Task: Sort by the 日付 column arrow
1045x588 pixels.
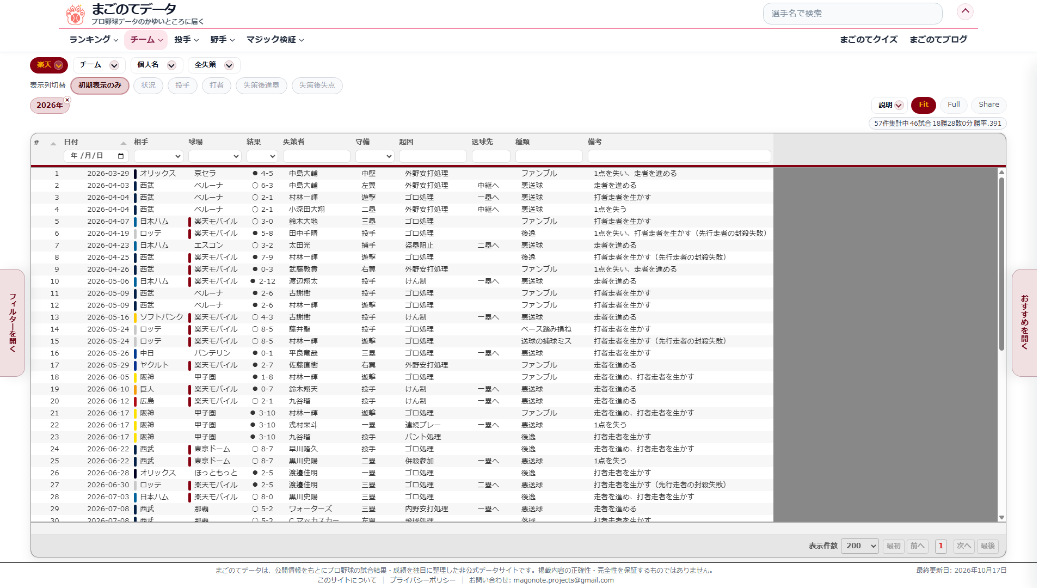Action: 124,143
